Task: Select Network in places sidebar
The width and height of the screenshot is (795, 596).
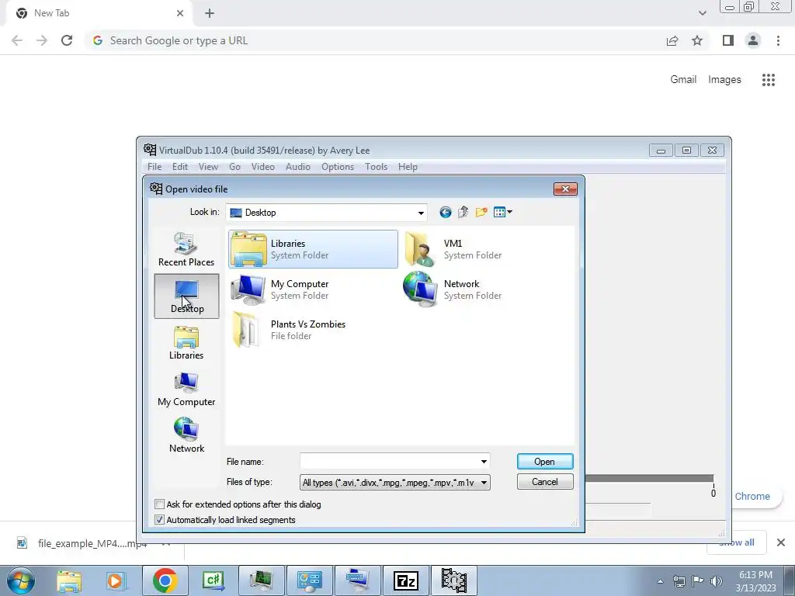Action: click(186, 436)
